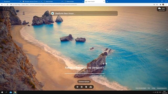This screenshot has width=168, height=94.
Task: Switch to the Chrome web store tab
Action: [x=32, y=2]
